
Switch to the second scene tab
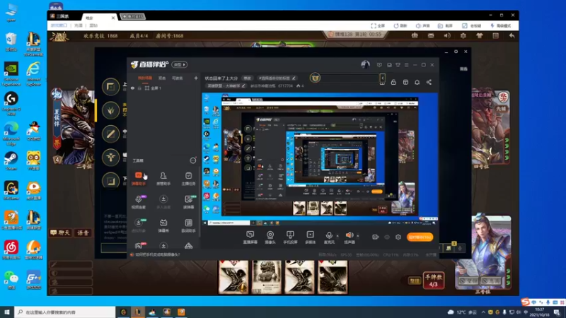pyautogui.click(x=162, y=78)
